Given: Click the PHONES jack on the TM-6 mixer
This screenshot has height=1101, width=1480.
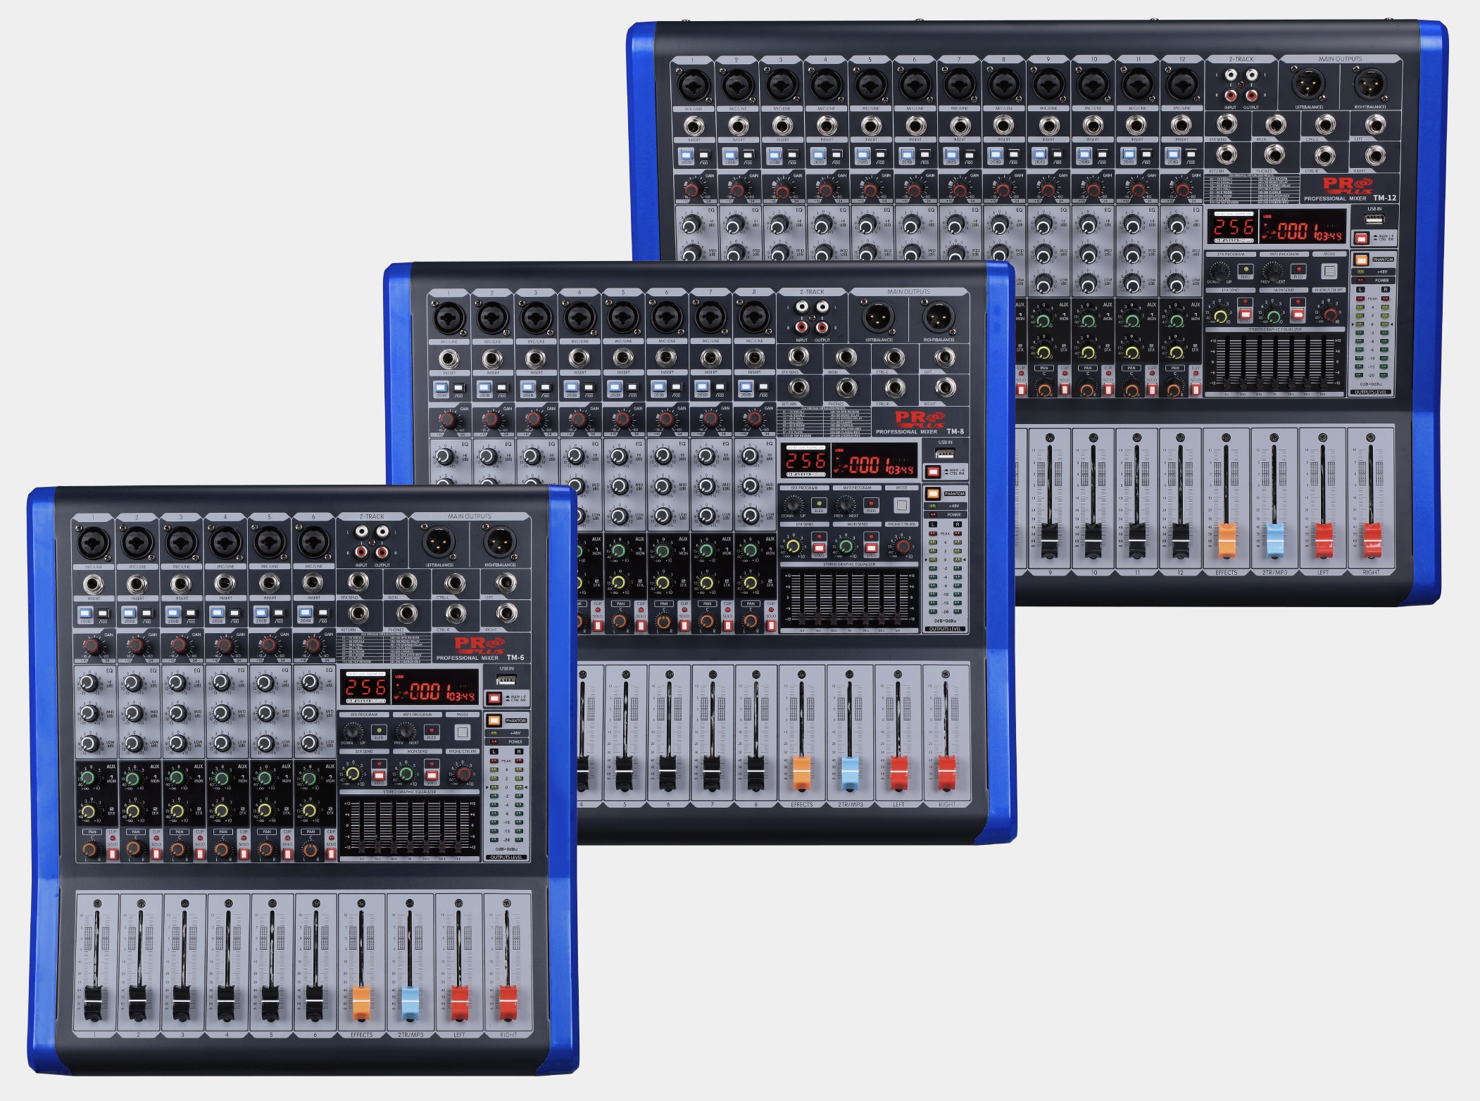Looking at the screenshot, I should [x=406, y=613].
